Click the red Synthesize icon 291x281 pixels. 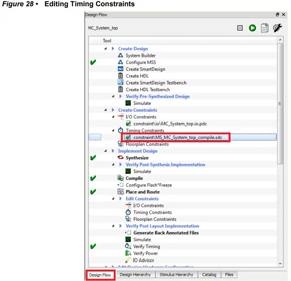120,158
